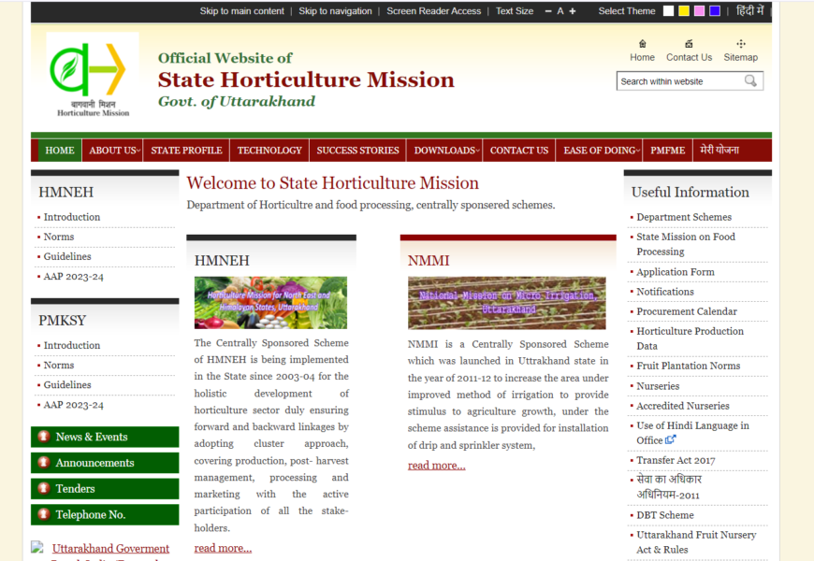Click Skip to main content link
Image resolution: width=814 pixels, height=561 pixels.
(242, 11)
